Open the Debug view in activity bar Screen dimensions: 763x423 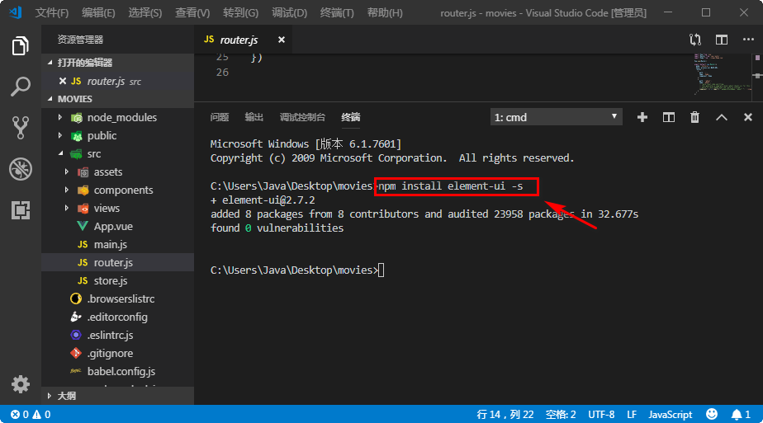pyautogui.click(x=21, y=169)
